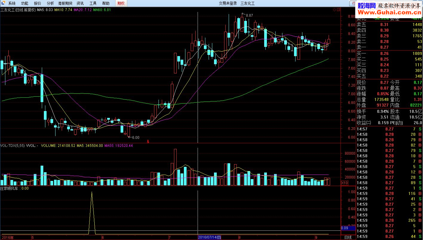The height and width of the screenshot is (240, 423).
Task: Click month 8 on the time axis
Action: click(x=239, y=238)
